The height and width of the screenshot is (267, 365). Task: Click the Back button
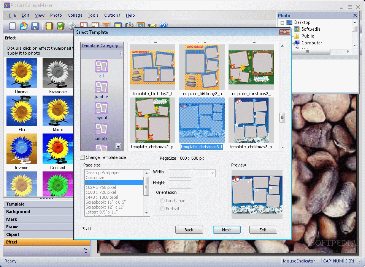point(189,229)
